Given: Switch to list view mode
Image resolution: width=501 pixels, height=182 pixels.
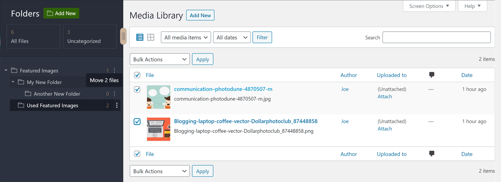Looking at the screenshot, I should pos(140,37).
